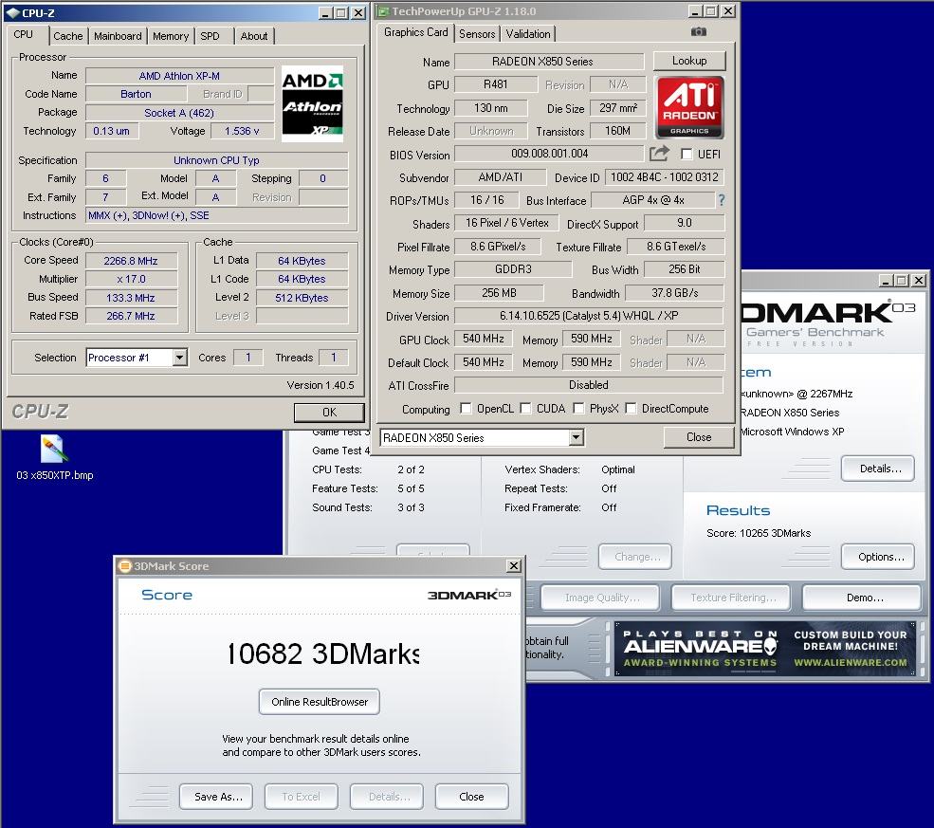Viewport: 934px width, 828px height.
Task: Click the Device ID value 1002 4B4C
Action: pyautogui.click(x=664, y=177)
